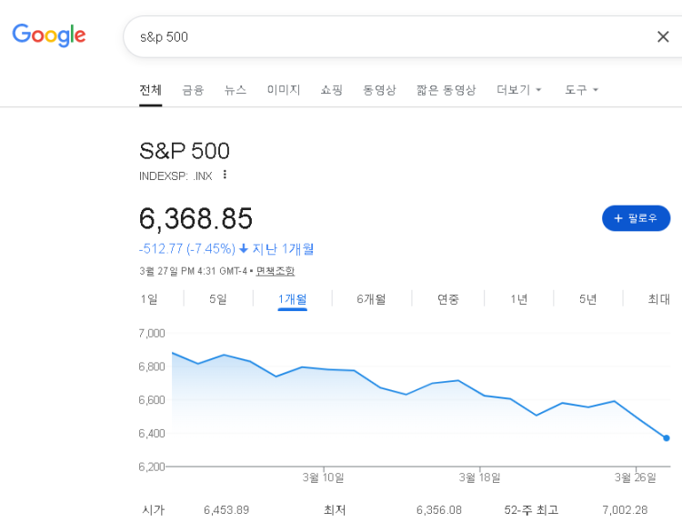Expand the 더보기 dropdown
The width and height of the screenshot is (682, 522).
(x=519, y=90)
